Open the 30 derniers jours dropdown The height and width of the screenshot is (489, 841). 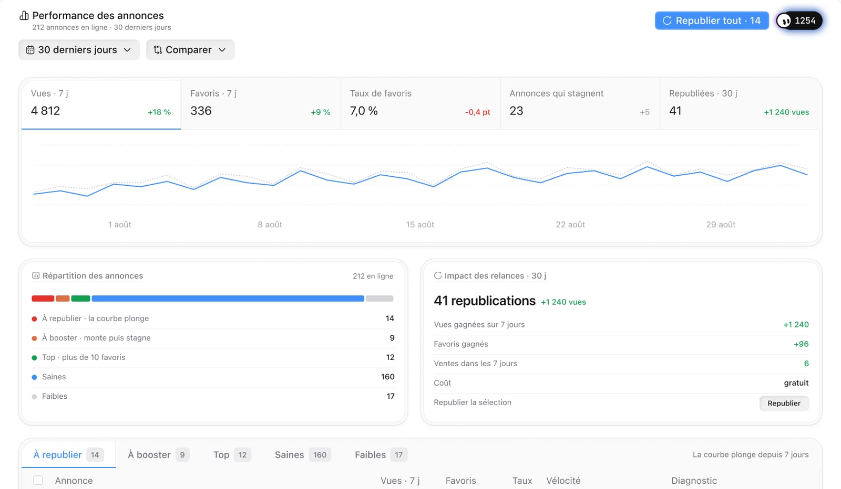point(79,50)
